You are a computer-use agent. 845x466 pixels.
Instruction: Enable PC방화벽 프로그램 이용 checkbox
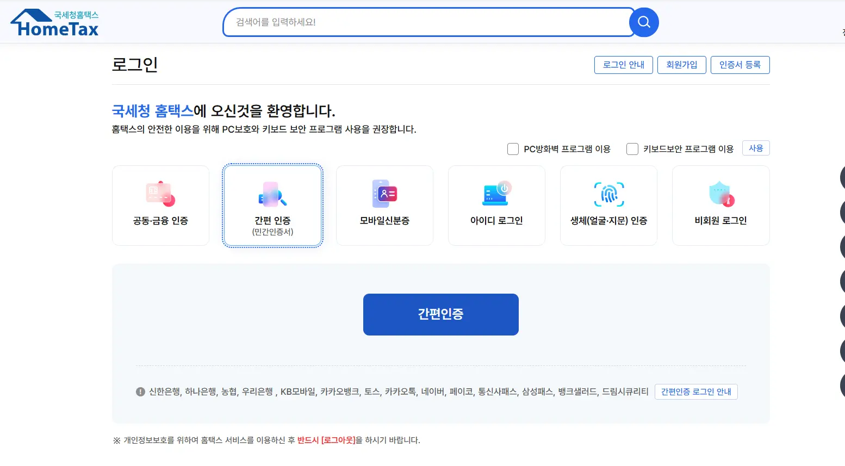click(513, 149)
